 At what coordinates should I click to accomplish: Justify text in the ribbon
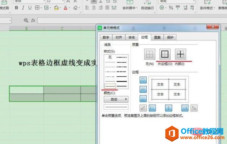(x=107, y=7)
